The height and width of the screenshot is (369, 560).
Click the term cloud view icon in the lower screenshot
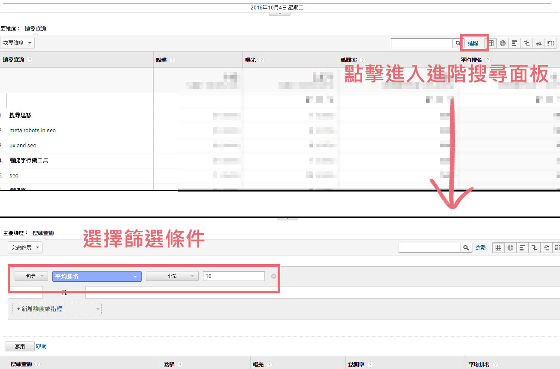546,247
